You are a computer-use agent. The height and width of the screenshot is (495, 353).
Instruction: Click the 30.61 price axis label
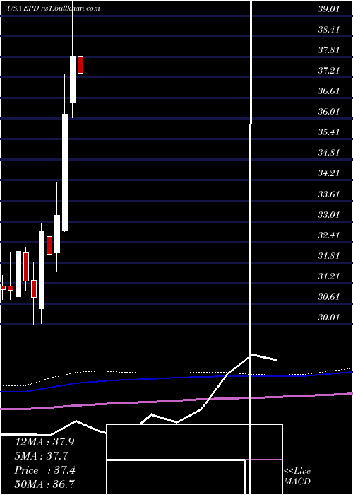click(x=329, y=297)
